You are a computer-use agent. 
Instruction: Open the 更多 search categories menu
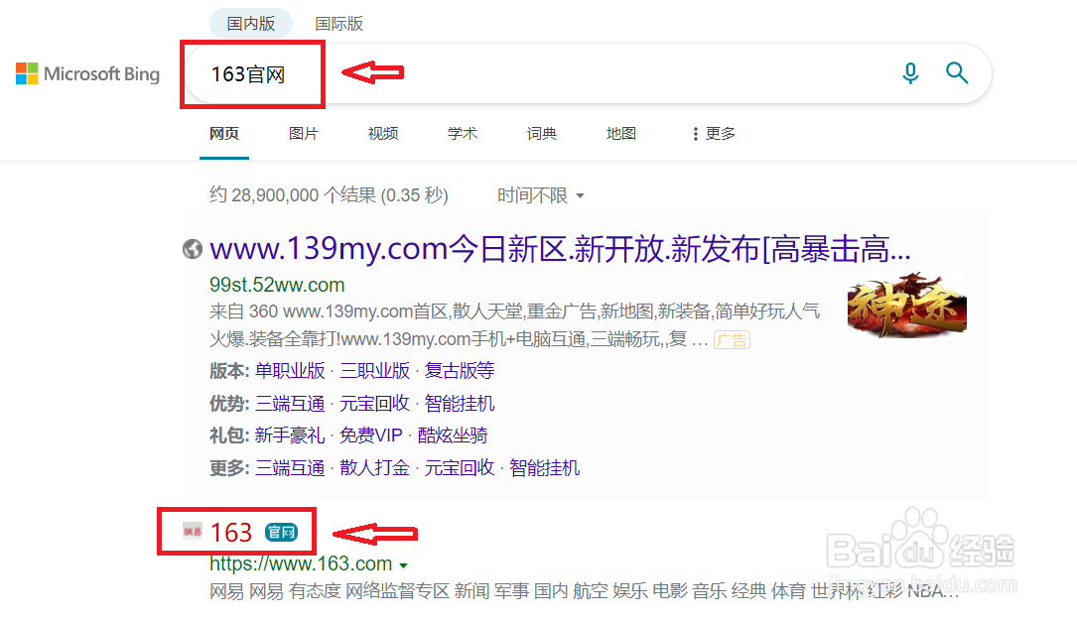[714, 133]
